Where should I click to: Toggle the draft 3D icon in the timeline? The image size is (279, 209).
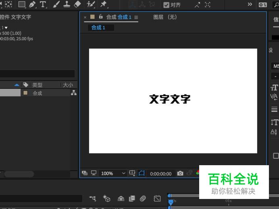106,199
